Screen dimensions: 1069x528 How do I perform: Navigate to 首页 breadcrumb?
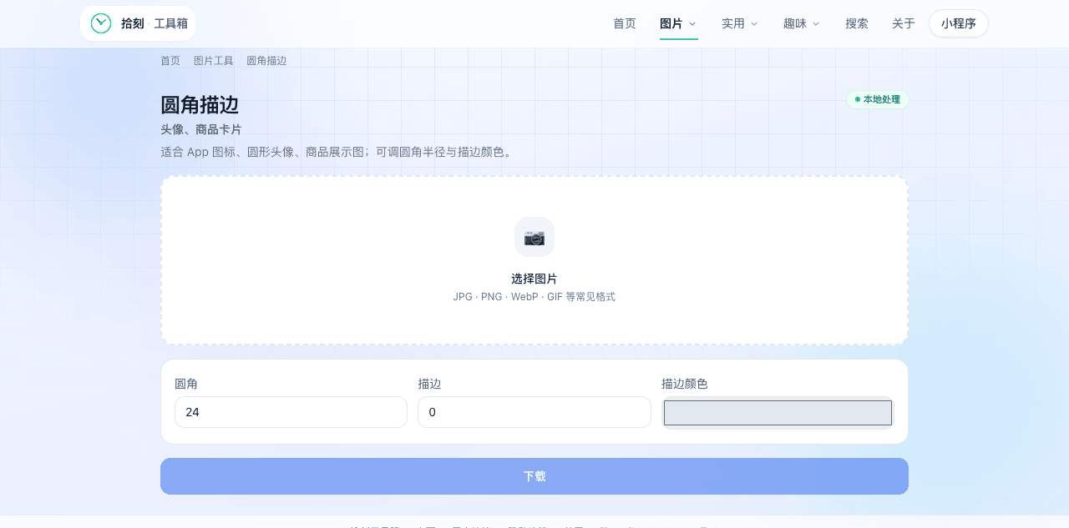click(x=170, y=61)
